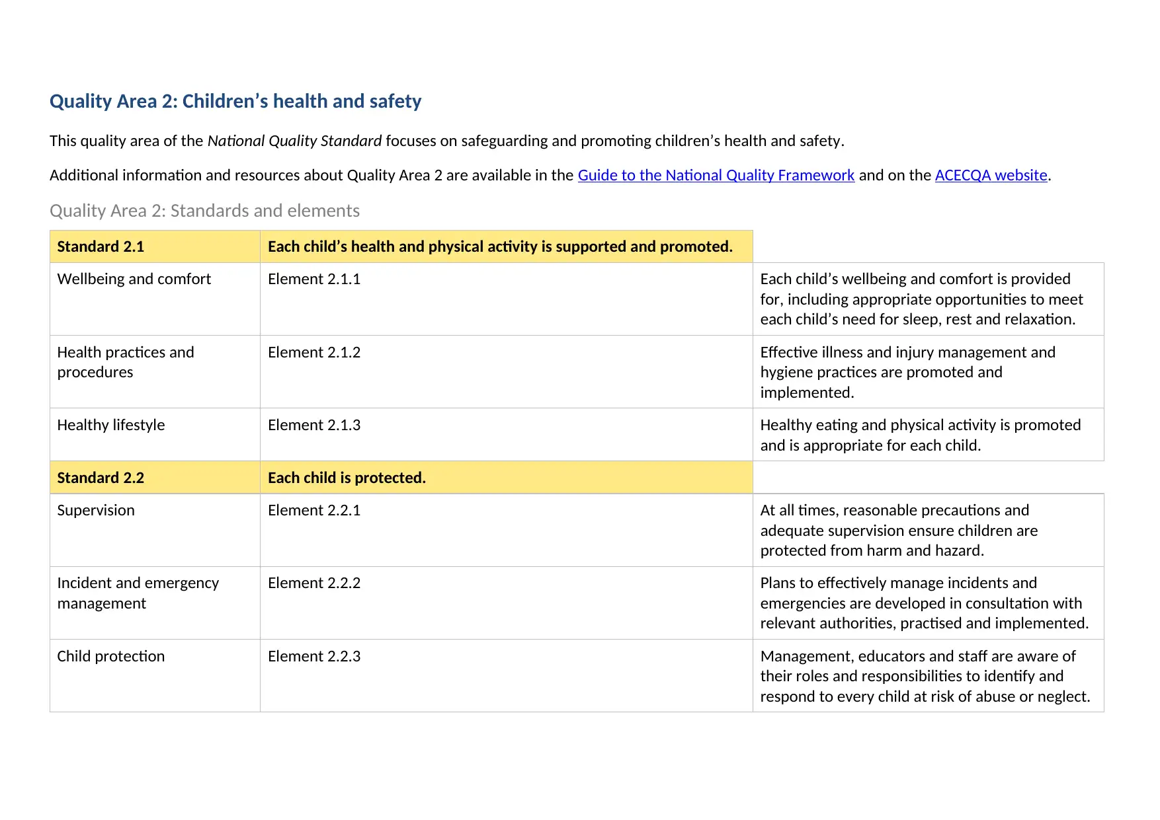Click the Health practices and procedures cell
Image resolution: width=1160 pixels, height=820 pixels.
155,371
